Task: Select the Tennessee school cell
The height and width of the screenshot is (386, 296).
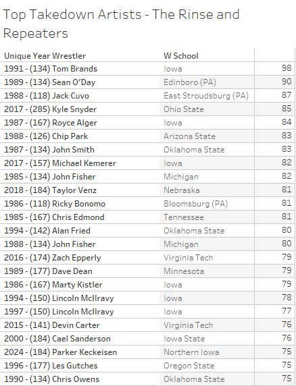Action: click(184, 217)
